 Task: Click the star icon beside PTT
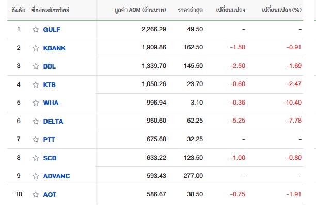coord(36,139)
